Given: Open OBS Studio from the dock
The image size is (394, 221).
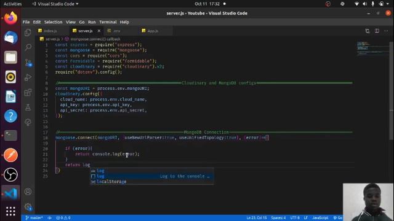Looking at the screenshot, I should point(10,174).
